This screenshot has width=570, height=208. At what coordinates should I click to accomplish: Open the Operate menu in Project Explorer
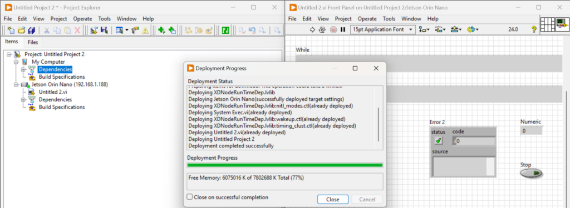[x=82, y=19]
